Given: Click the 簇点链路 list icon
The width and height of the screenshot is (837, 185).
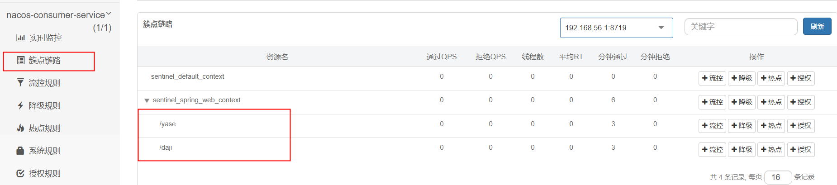Looking at the screenshot, I should click(x=21, y=60).
